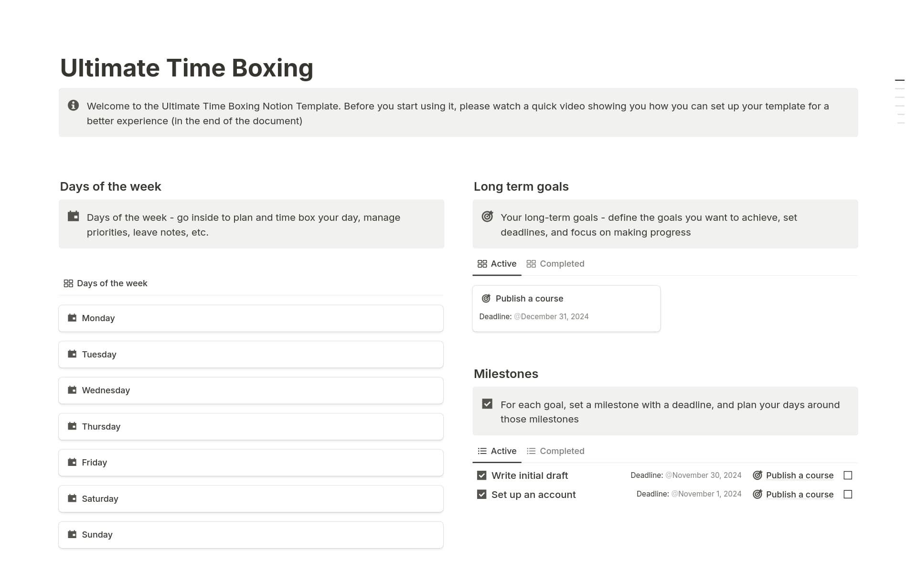Uncheck the Write initial draft milestone
The height and width of the screenshot is (573, 917).
pyautogui.click(x=481, y=475)
